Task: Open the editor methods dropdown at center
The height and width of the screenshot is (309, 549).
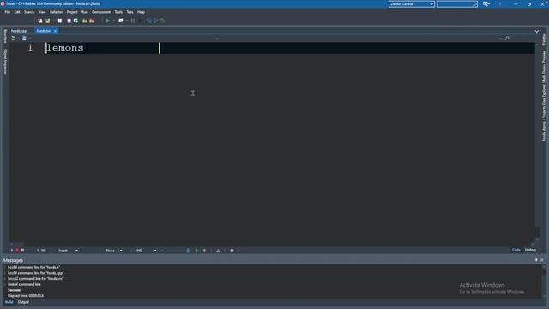Action: coord(217,39)
